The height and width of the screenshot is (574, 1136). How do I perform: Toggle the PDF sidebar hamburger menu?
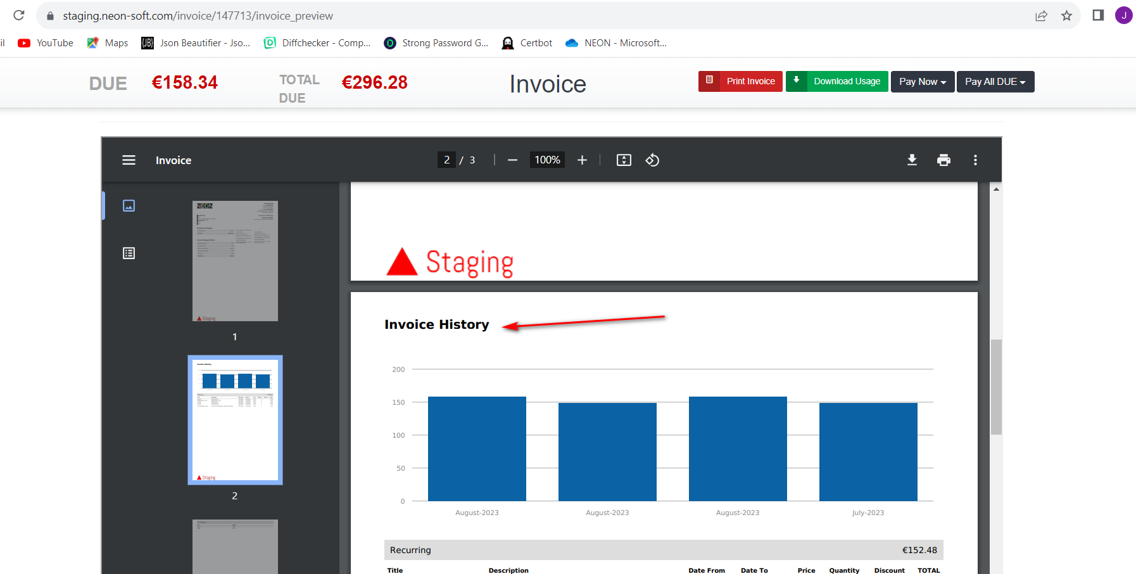pyautogui.click(x=129, y=160)
